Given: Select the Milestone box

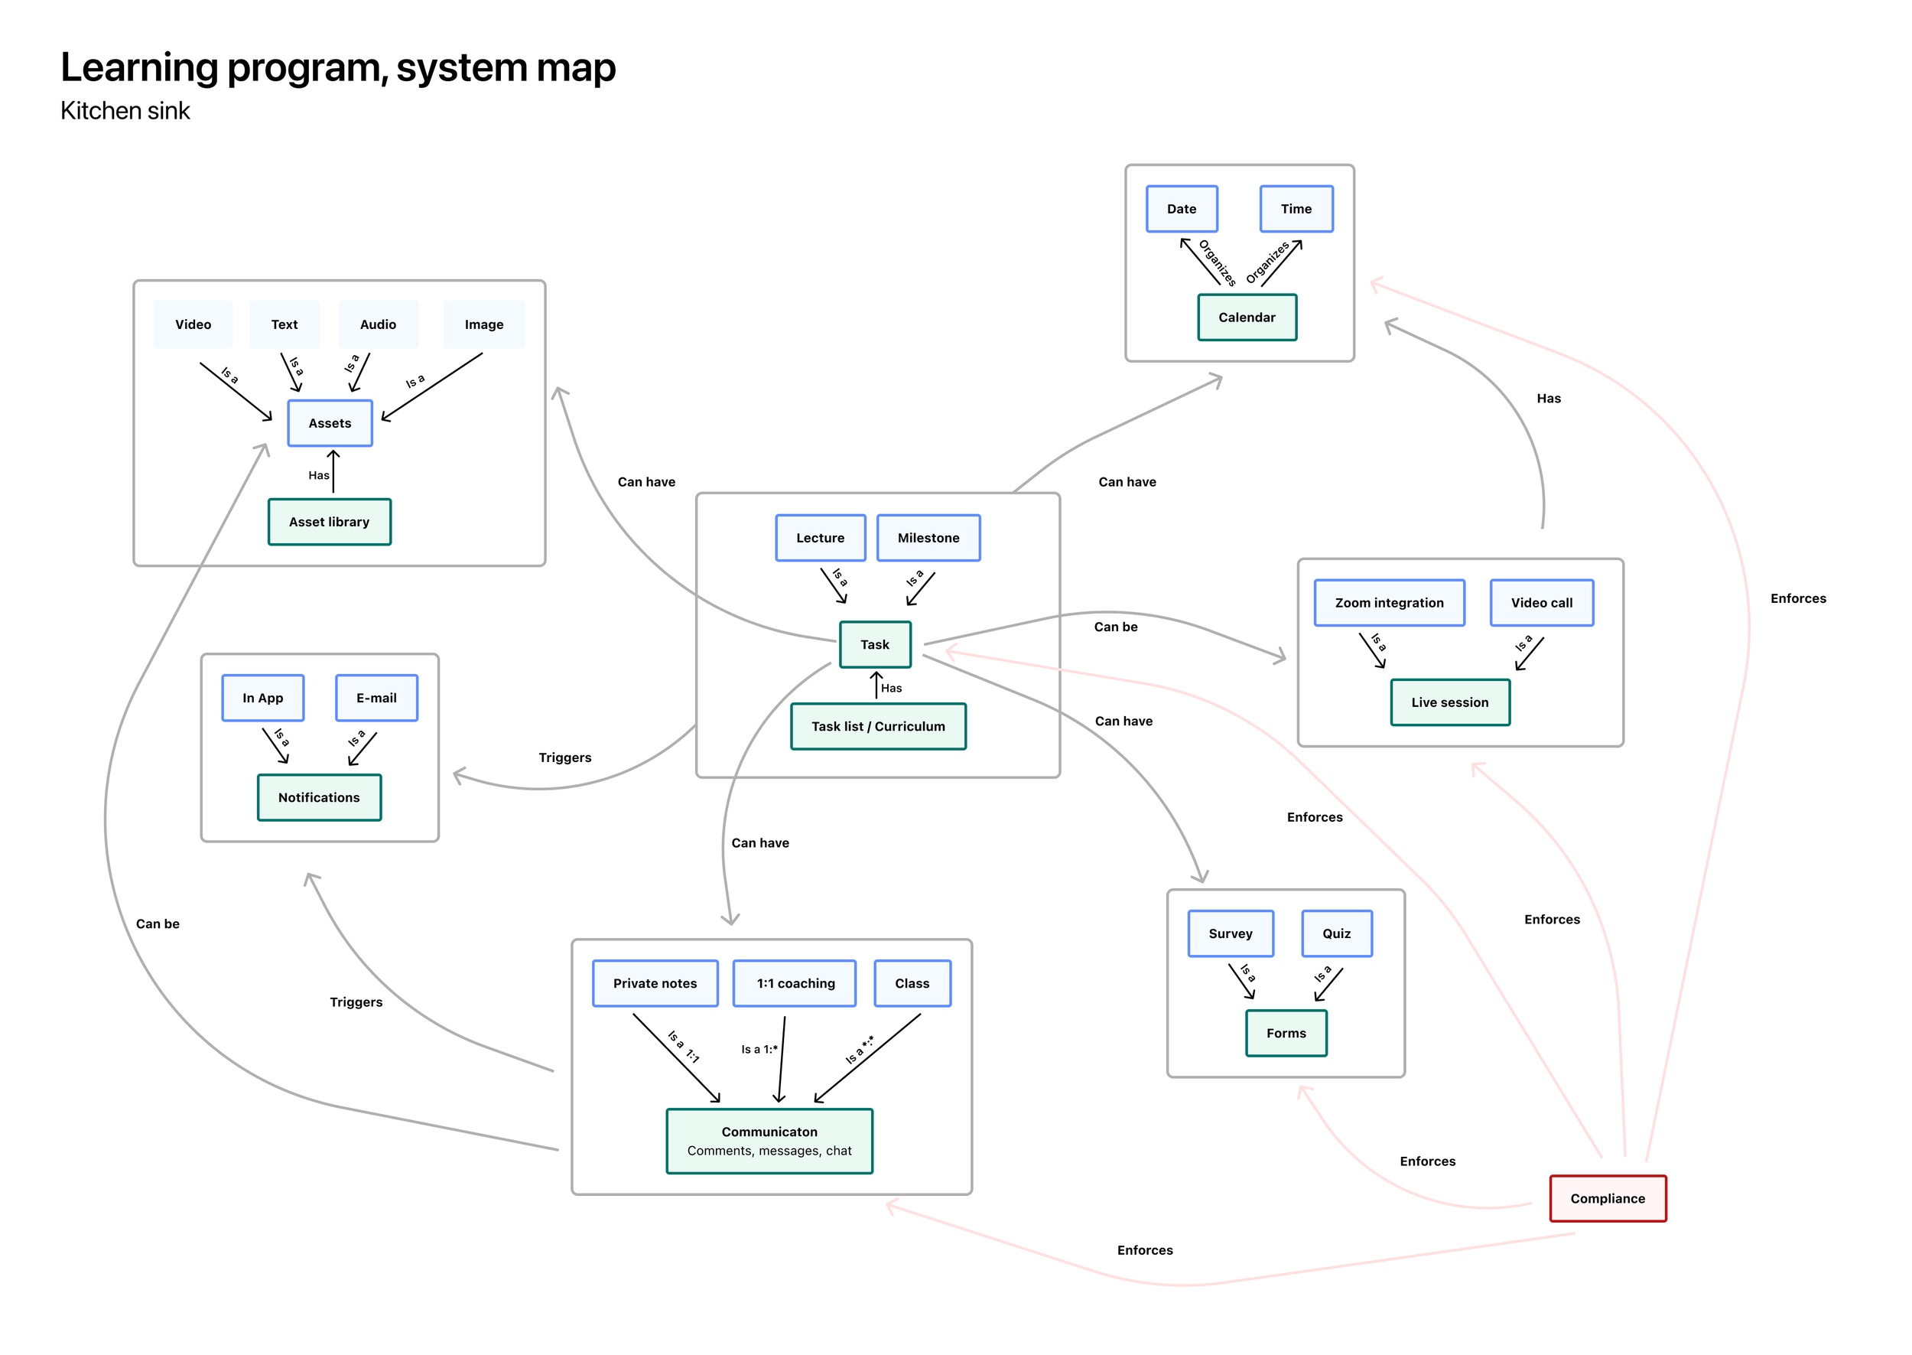Looking at the screenshot, I should [x=928, y=537].
